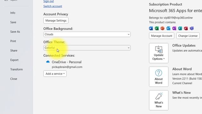202x114 pixels.
Task: Click the Excel app icon
Action: tap(157, 28)
